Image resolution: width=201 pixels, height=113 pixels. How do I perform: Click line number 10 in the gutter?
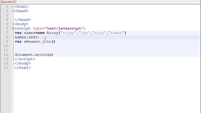pos(6,46)
